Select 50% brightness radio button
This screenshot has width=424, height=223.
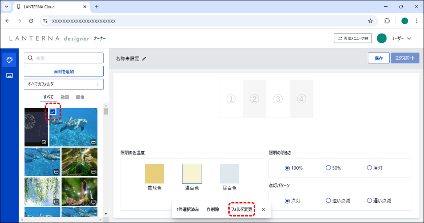pos(328,168)
